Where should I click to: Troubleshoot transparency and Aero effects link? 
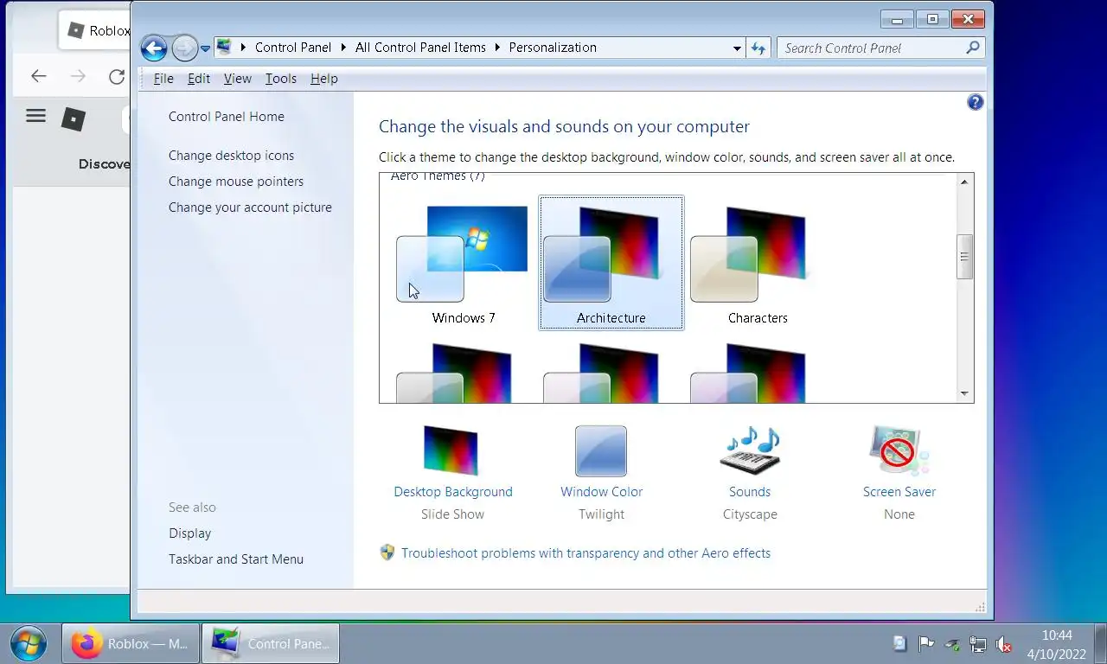coord(585,553)
